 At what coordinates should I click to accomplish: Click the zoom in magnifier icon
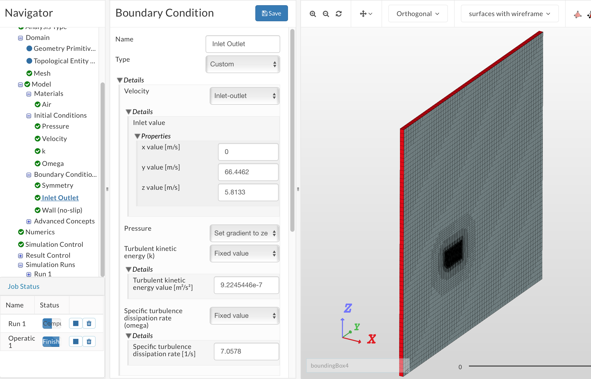click(x=313, y=14)
